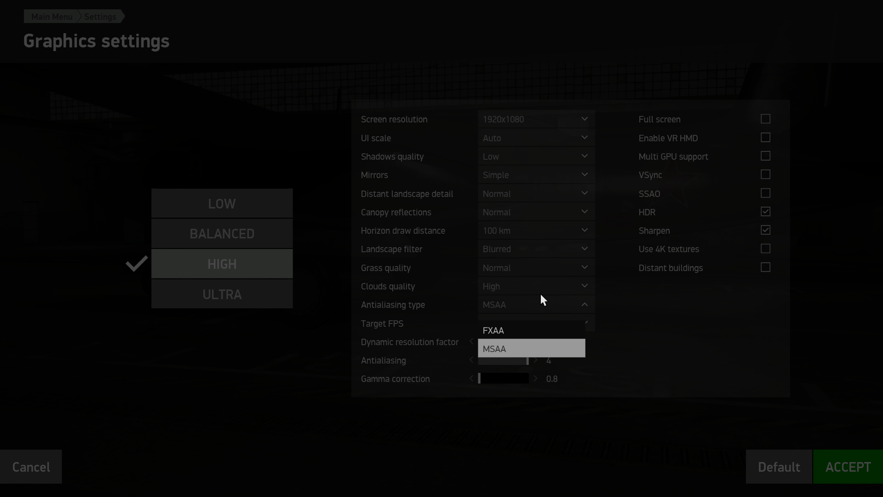This screenshot has width=883, height=497.
Task: Click the ACCEPT button
Action: pyautogui.click(x=848, y=467)
